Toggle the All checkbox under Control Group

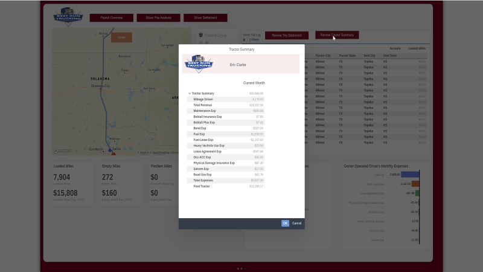click(201, 42)
